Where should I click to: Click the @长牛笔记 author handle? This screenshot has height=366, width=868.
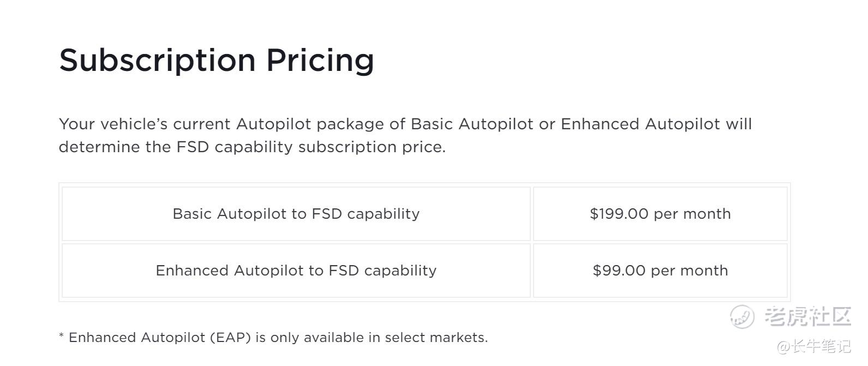pos(814,346)
